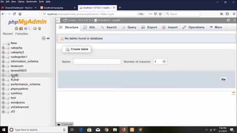
Task: Expand the laraecom database node
Action: [x=3, y=66]
